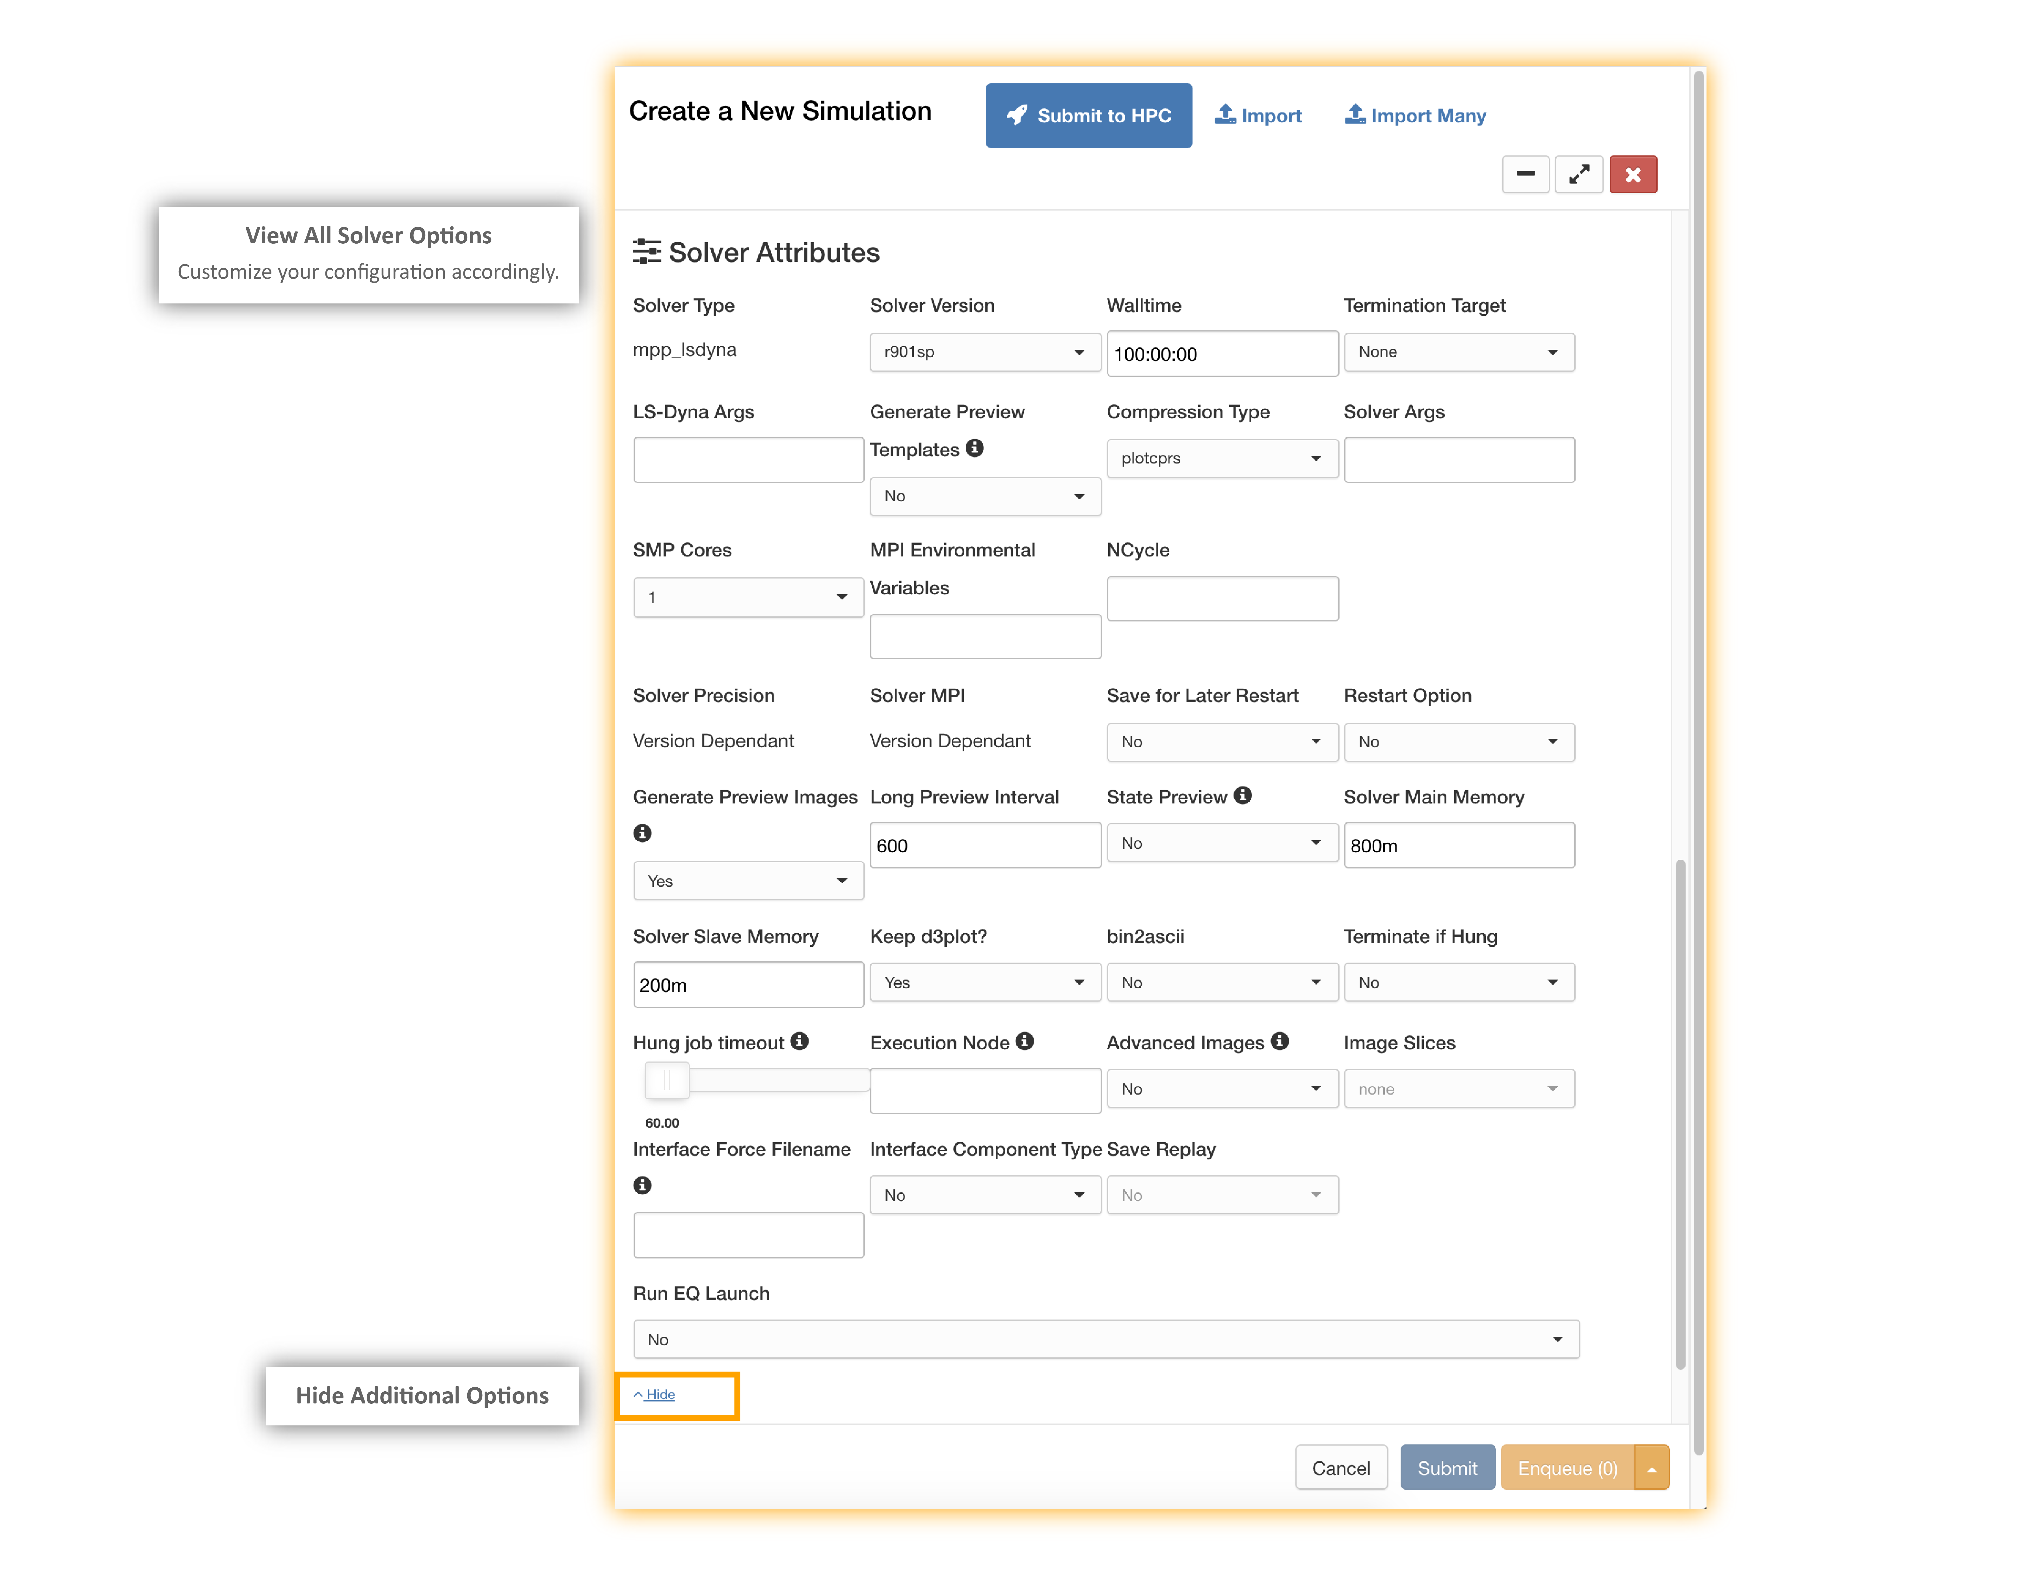This screenshot has width=2024, height=1575.
Task: Open the Solver Version dropdown showing r901sp
Action: coord(985,352)
